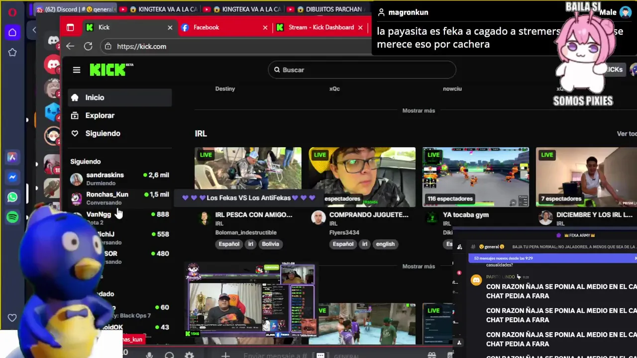Click the IRL section heading
The image size is (637, 358).
pyautogui.click(x=201, y=134)
